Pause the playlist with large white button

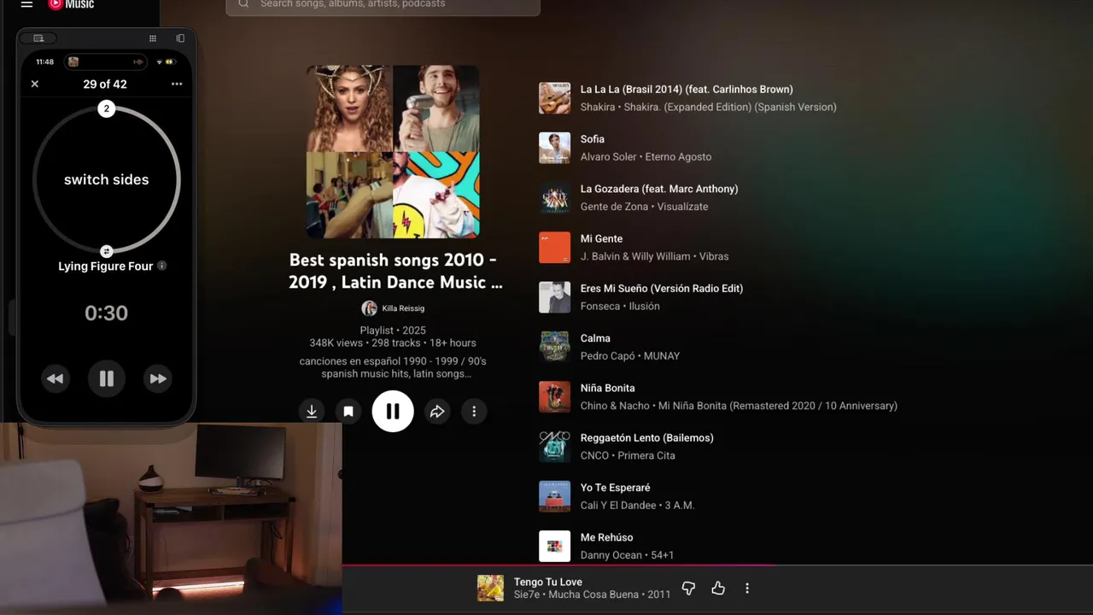pos(393,412)
